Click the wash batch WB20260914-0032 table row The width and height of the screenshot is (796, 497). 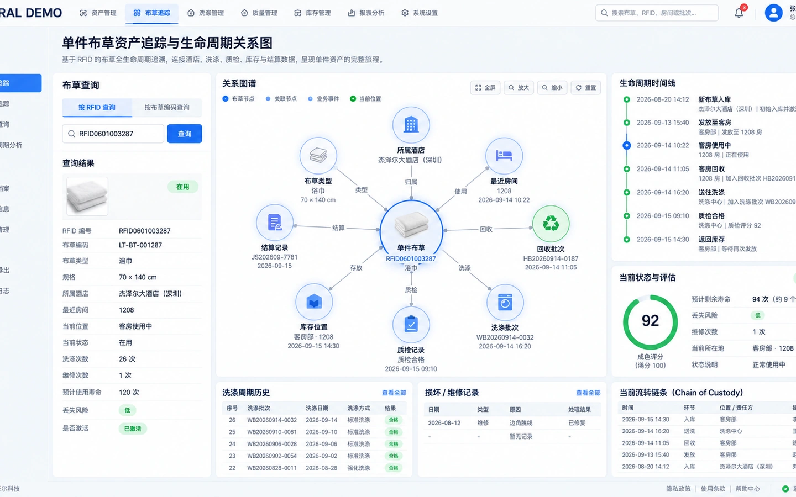[314, 420]
